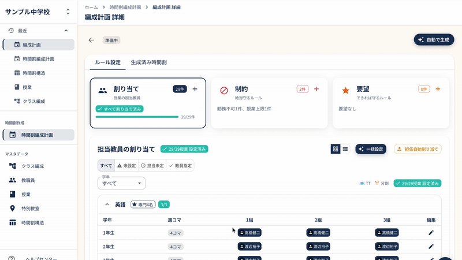462x260 pixels.
Task: Click the plus icon on 要望 card
Action: (x=438, y=89)
